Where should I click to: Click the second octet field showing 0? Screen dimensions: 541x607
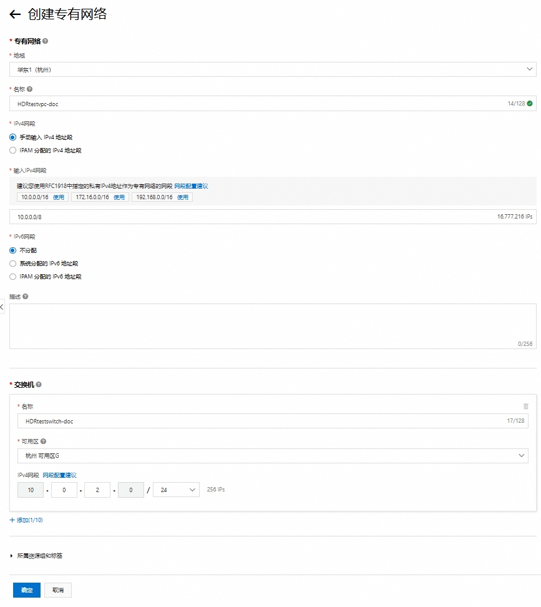(x=64, y=490)
